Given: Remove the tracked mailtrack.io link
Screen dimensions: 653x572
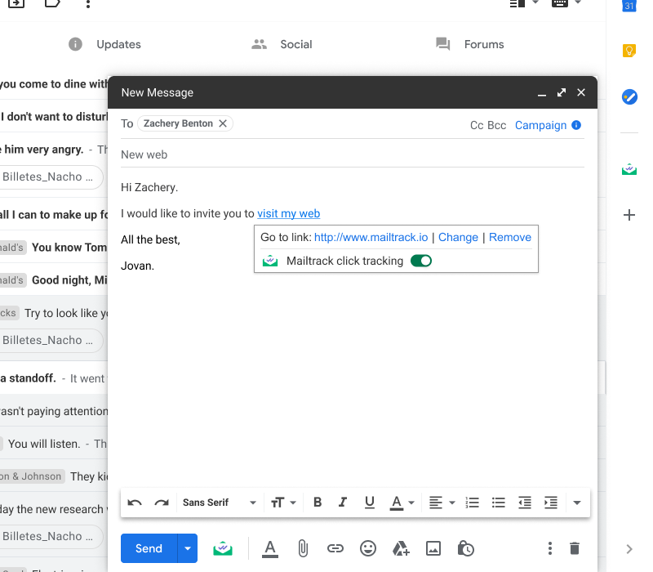Looking at the screenshot, I should [x=509, y=237].
